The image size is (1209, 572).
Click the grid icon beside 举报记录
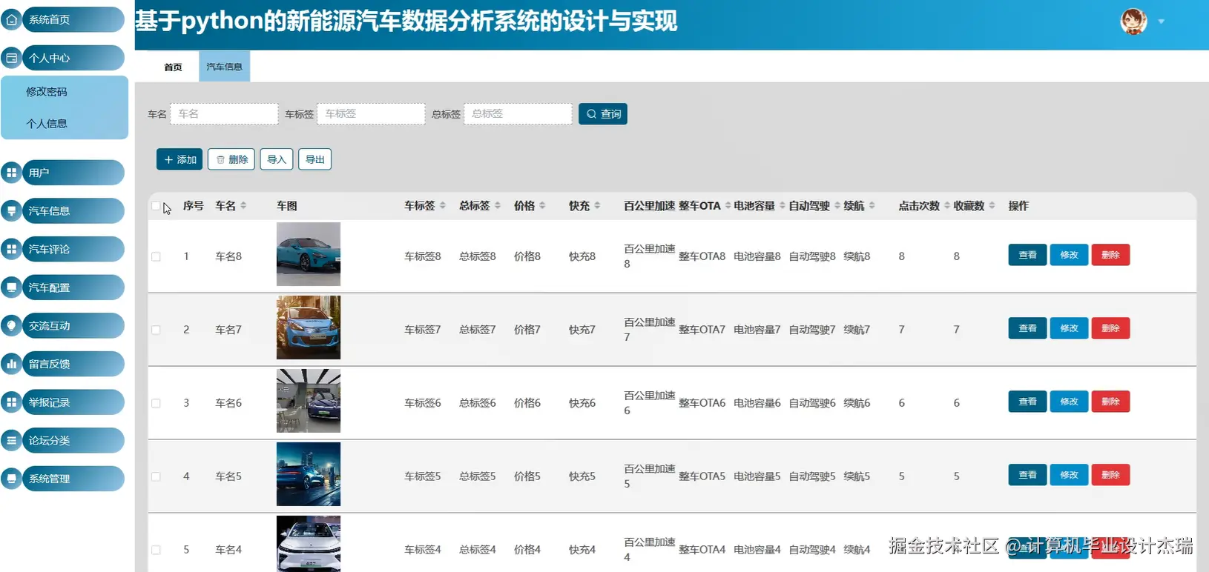(11, 402)
